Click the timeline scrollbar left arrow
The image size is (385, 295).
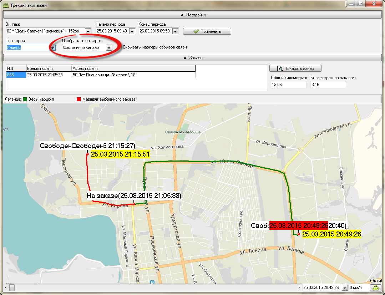point(5,288)
